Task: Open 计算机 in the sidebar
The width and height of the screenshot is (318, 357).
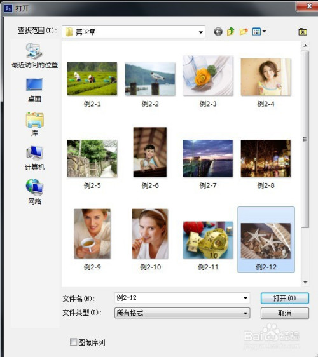Action: point(34,158)
